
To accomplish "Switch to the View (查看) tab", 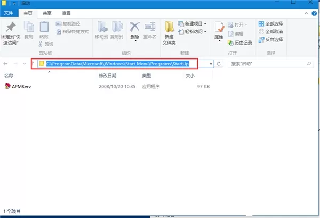I will (x=66, y=13).
